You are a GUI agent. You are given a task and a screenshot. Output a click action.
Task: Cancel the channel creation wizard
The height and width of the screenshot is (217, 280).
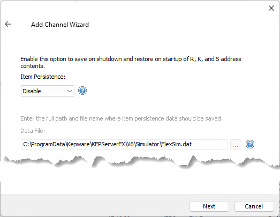coord(254,206)
